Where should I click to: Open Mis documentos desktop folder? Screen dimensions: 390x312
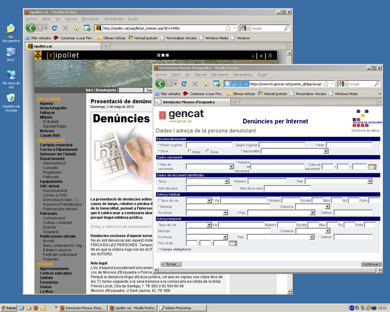(11, 29)
